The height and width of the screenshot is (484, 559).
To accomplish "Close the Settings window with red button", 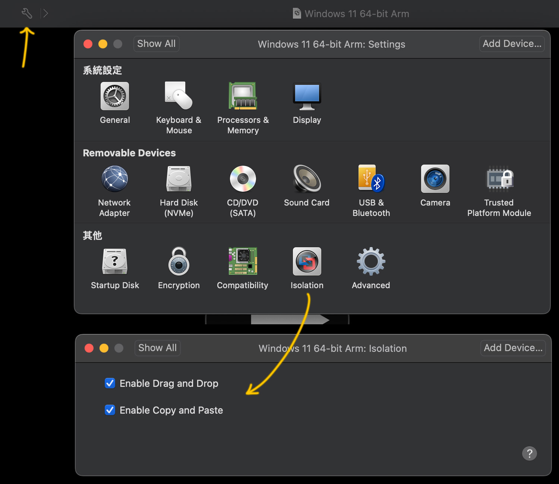I will [88, 44].
